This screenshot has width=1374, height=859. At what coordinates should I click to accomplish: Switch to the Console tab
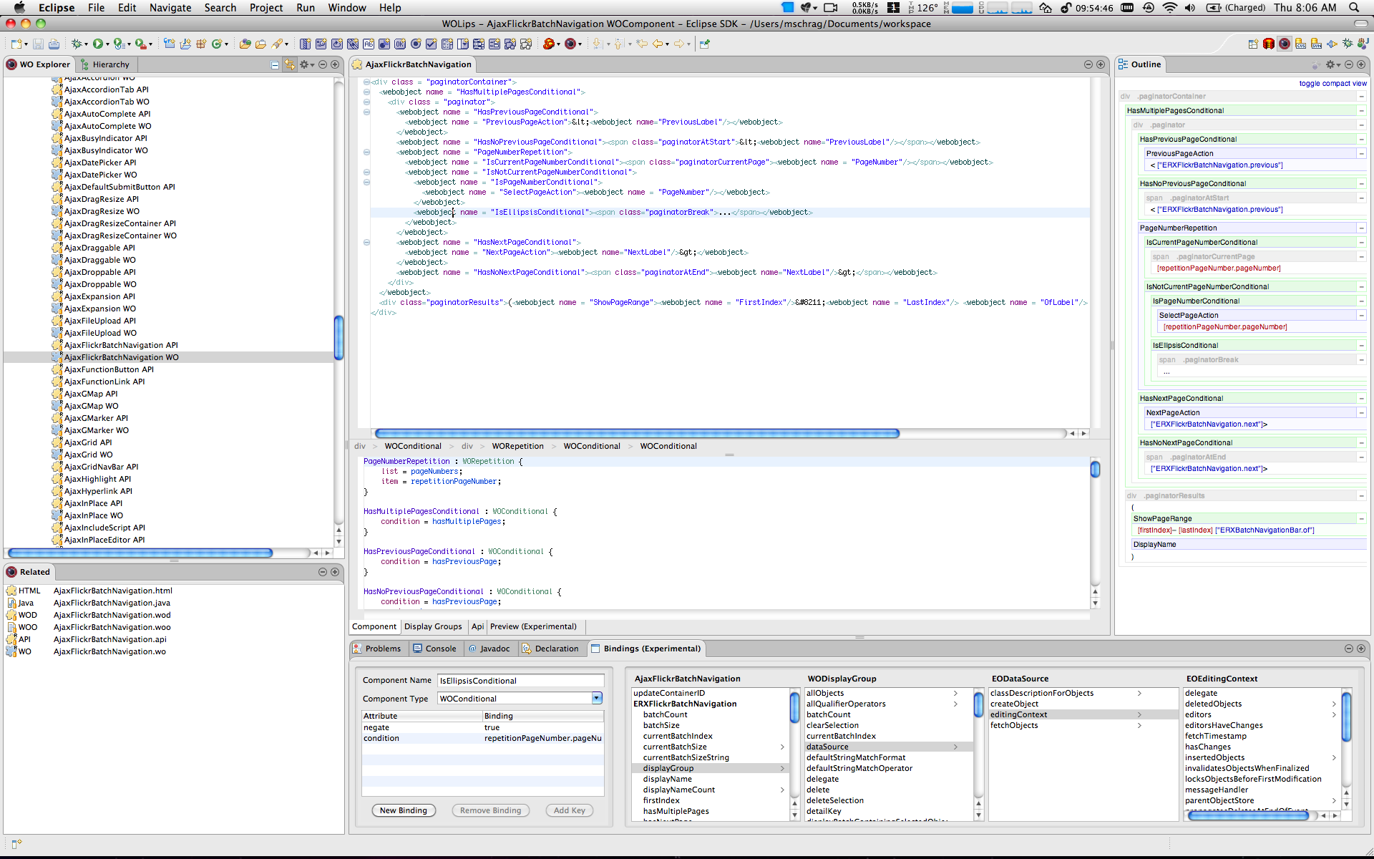pos(434,649)
